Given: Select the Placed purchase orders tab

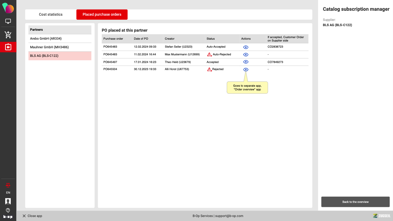Looking at the screenshot, I should (102, 14).
